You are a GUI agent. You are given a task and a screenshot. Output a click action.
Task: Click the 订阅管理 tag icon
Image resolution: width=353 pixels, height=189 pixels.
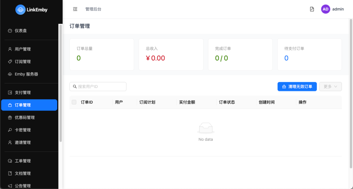(10, 62)
